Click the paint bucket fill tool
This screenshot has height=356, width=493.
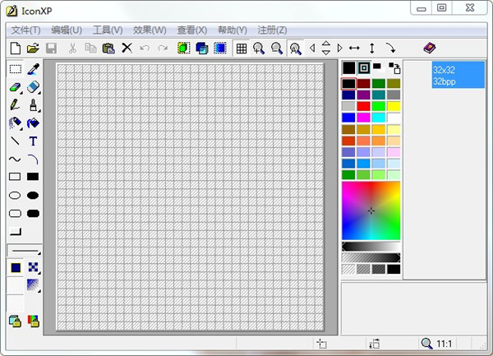(34, 123)
